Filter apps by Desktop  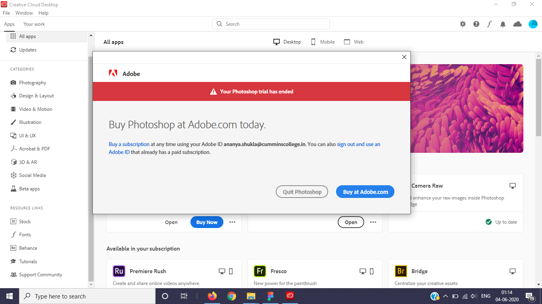[287, 42]
